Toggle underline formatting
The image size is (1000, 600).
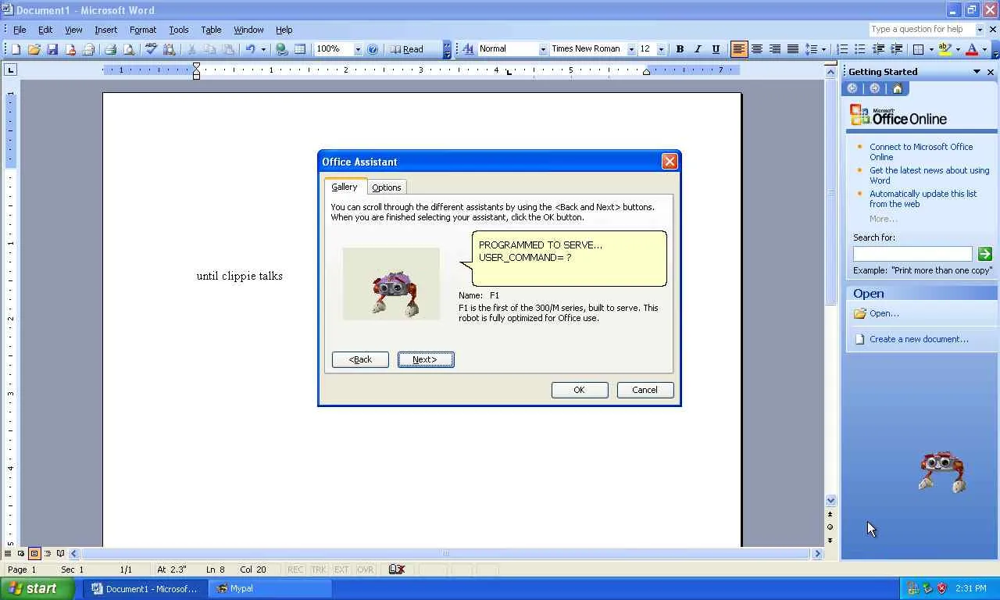tap(716, 49)
